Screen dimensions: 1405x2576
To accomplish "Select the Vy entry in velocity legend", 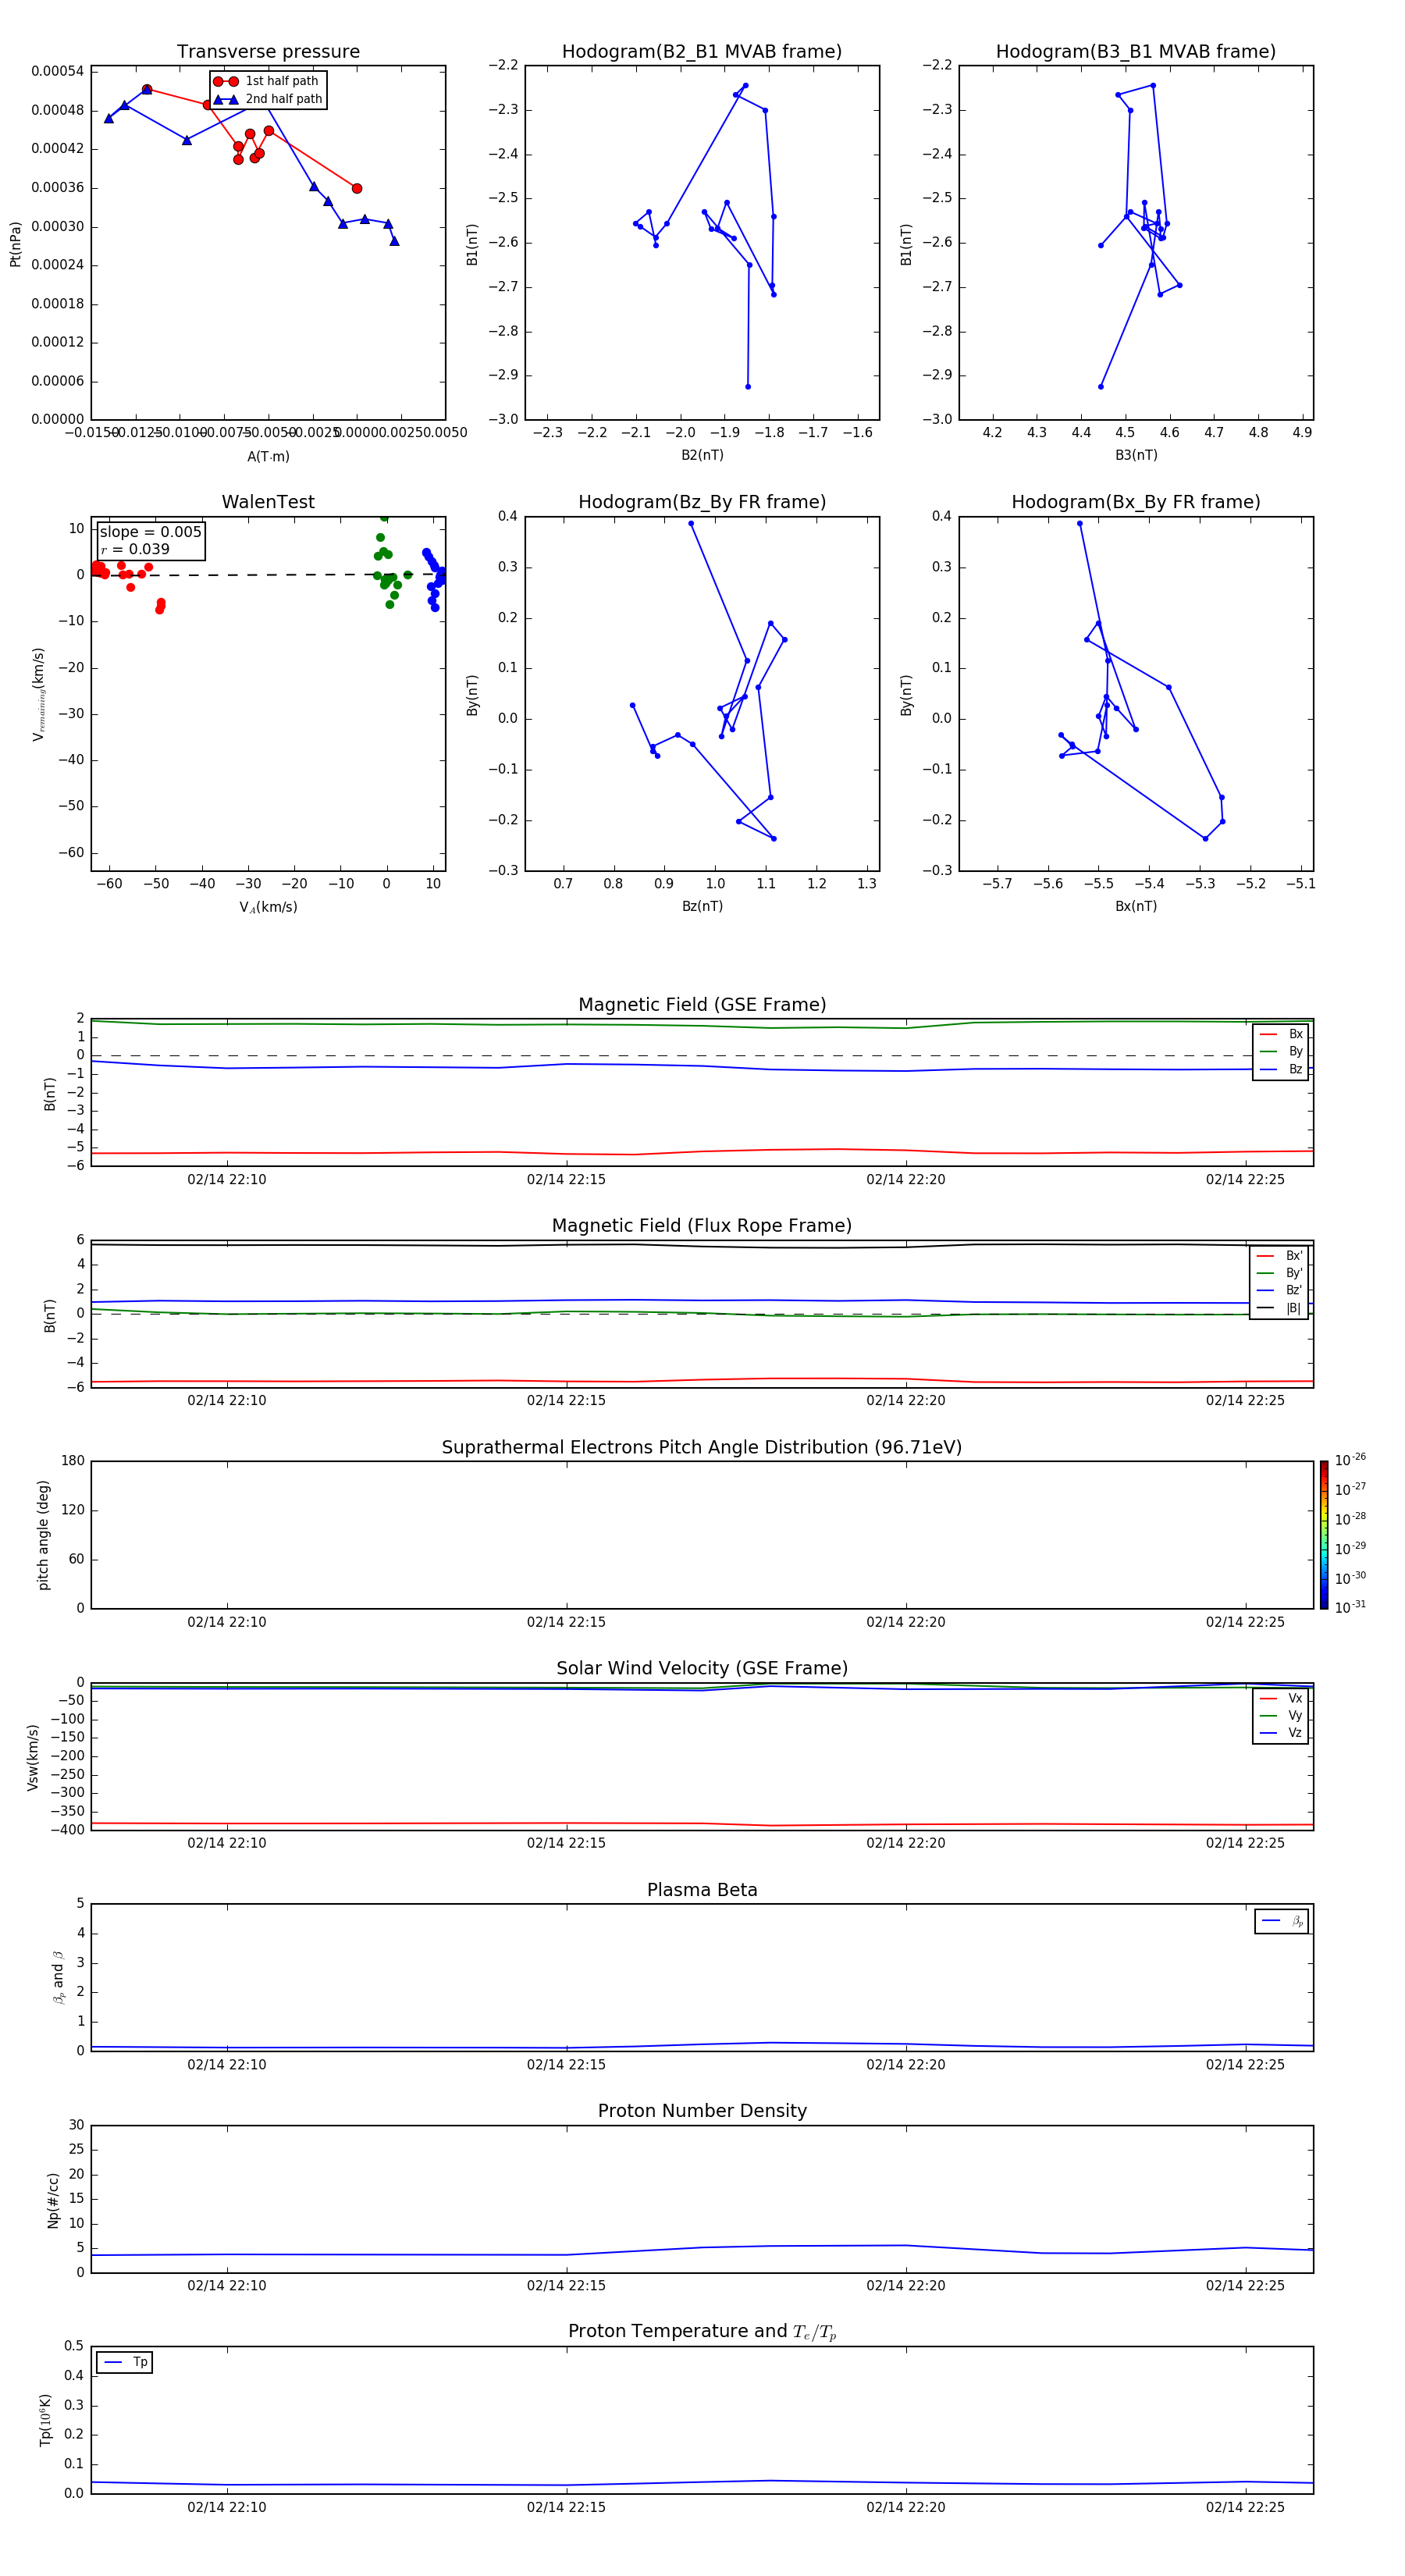I will click(x=1281, y=1715).
